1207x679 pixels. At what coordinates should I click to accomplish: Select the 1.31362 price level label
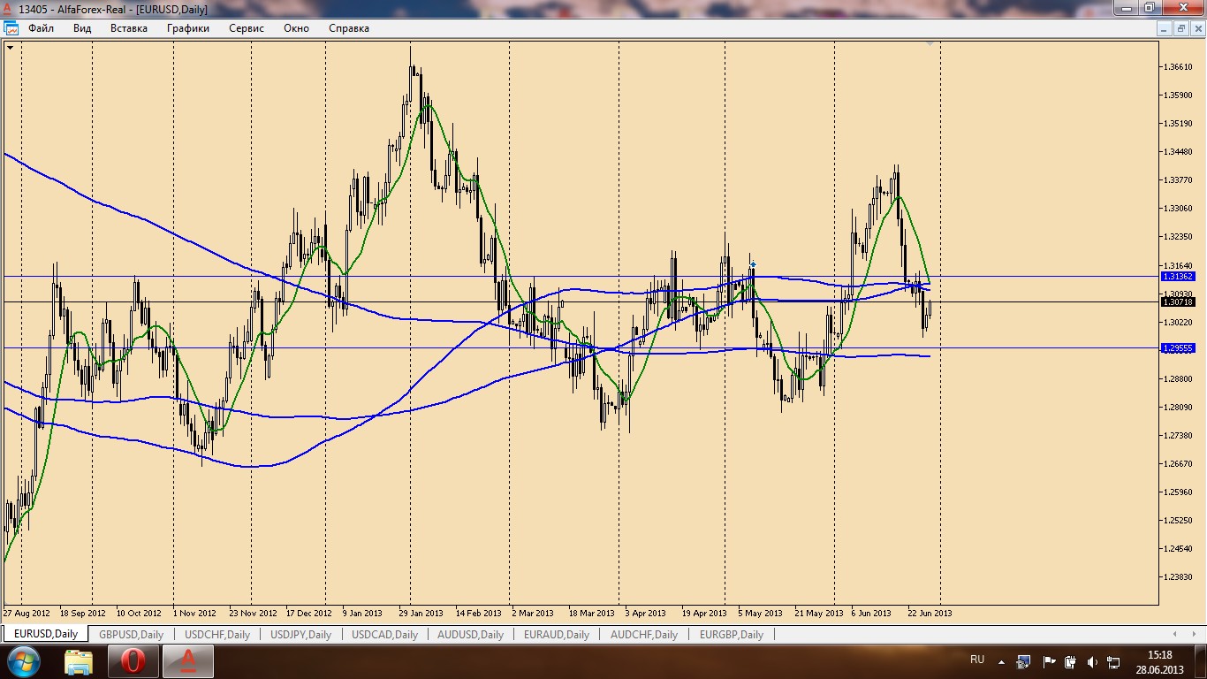pyautogui.click(x=1179, y=277)
